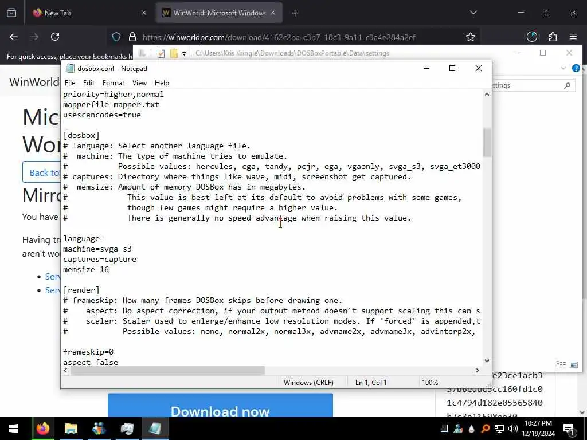
Task: Open the Windows Start menu
Action: tap(14, 429)
